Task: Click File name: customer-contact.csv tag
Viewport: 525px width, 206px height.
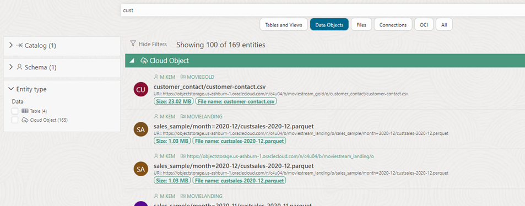Action: [x=236, y=101]
